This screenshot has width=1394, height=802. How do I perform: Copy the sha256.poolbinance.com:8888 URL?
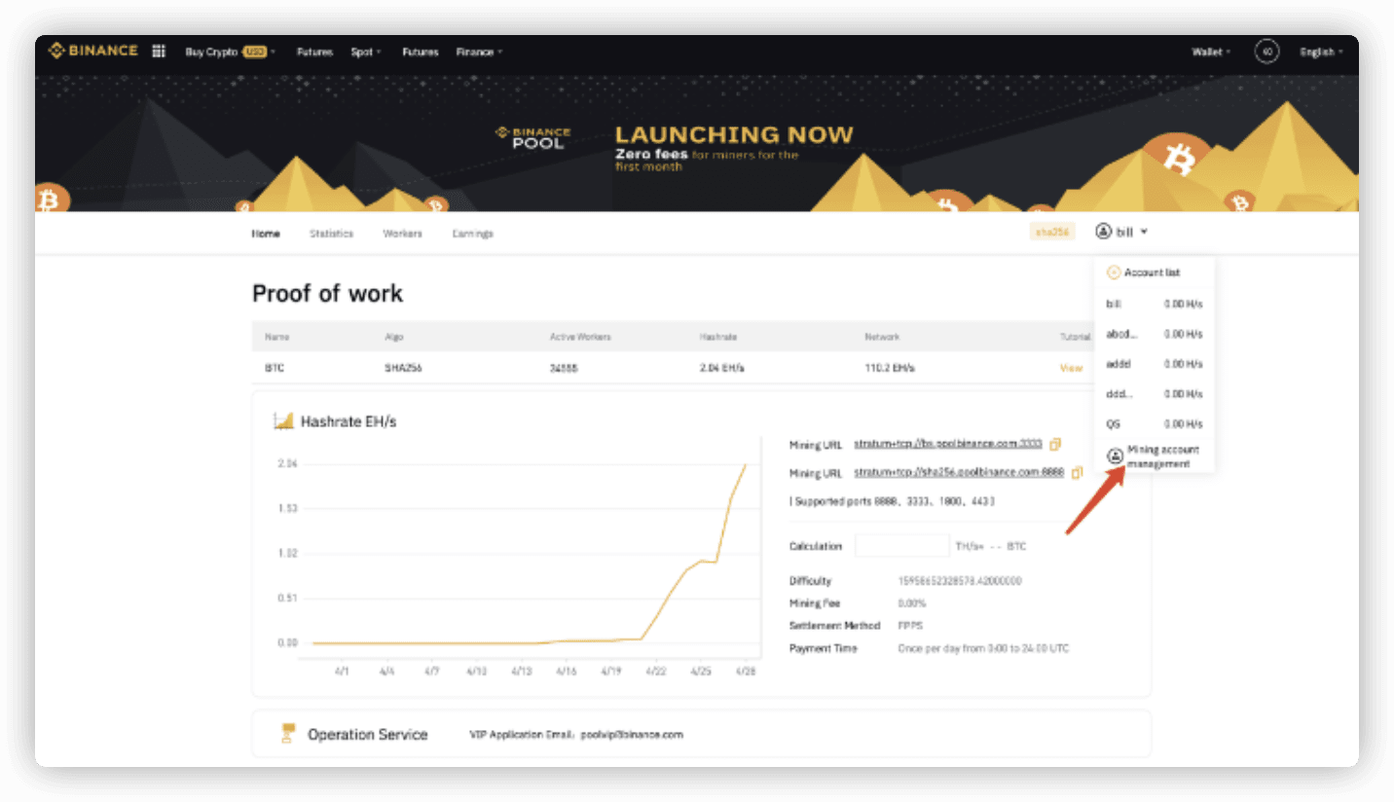point(1077,473)
